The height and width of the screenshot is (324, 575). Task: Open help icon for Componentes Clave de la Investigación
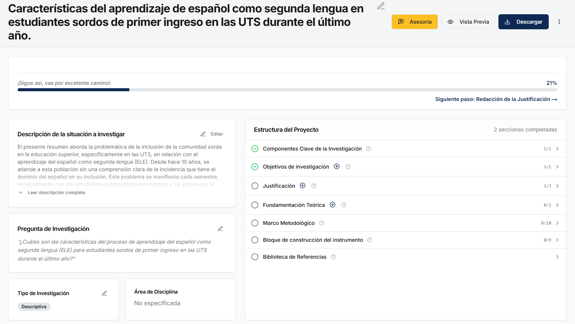(x=369, y=149)
